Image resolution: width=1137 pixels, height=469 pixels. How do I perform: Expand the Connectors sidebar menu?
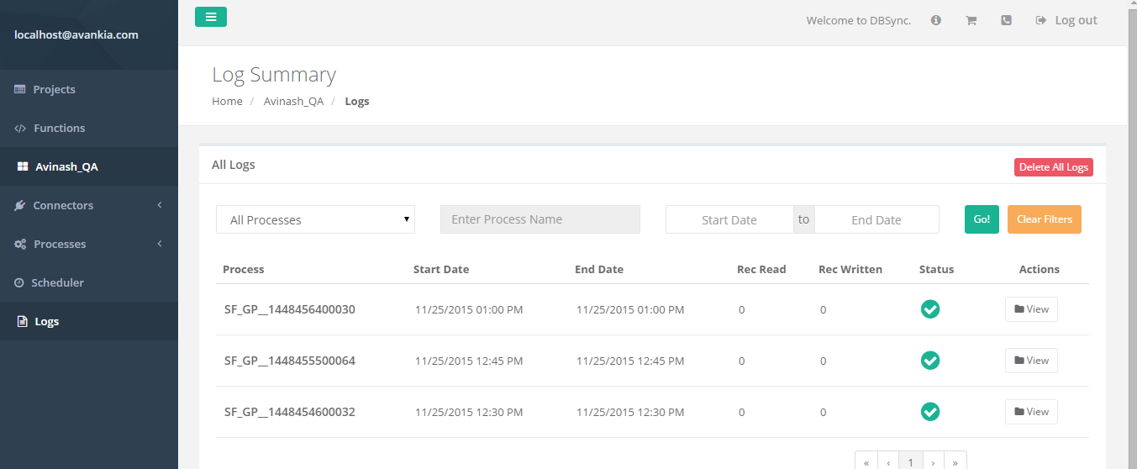(x=89, y=205)
